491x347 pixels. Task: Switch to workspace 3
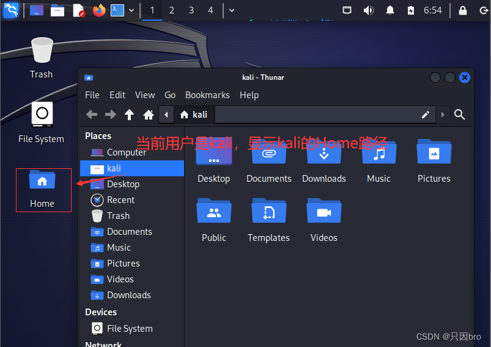point(191,10)
